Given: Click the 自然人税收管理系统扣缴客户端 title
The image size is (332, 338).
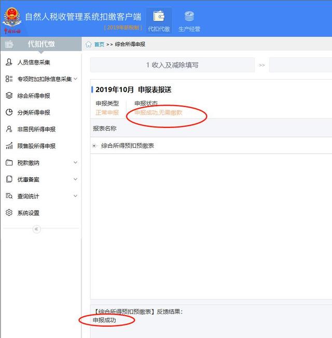Looking at the screenshot, I should coord(83,17).
